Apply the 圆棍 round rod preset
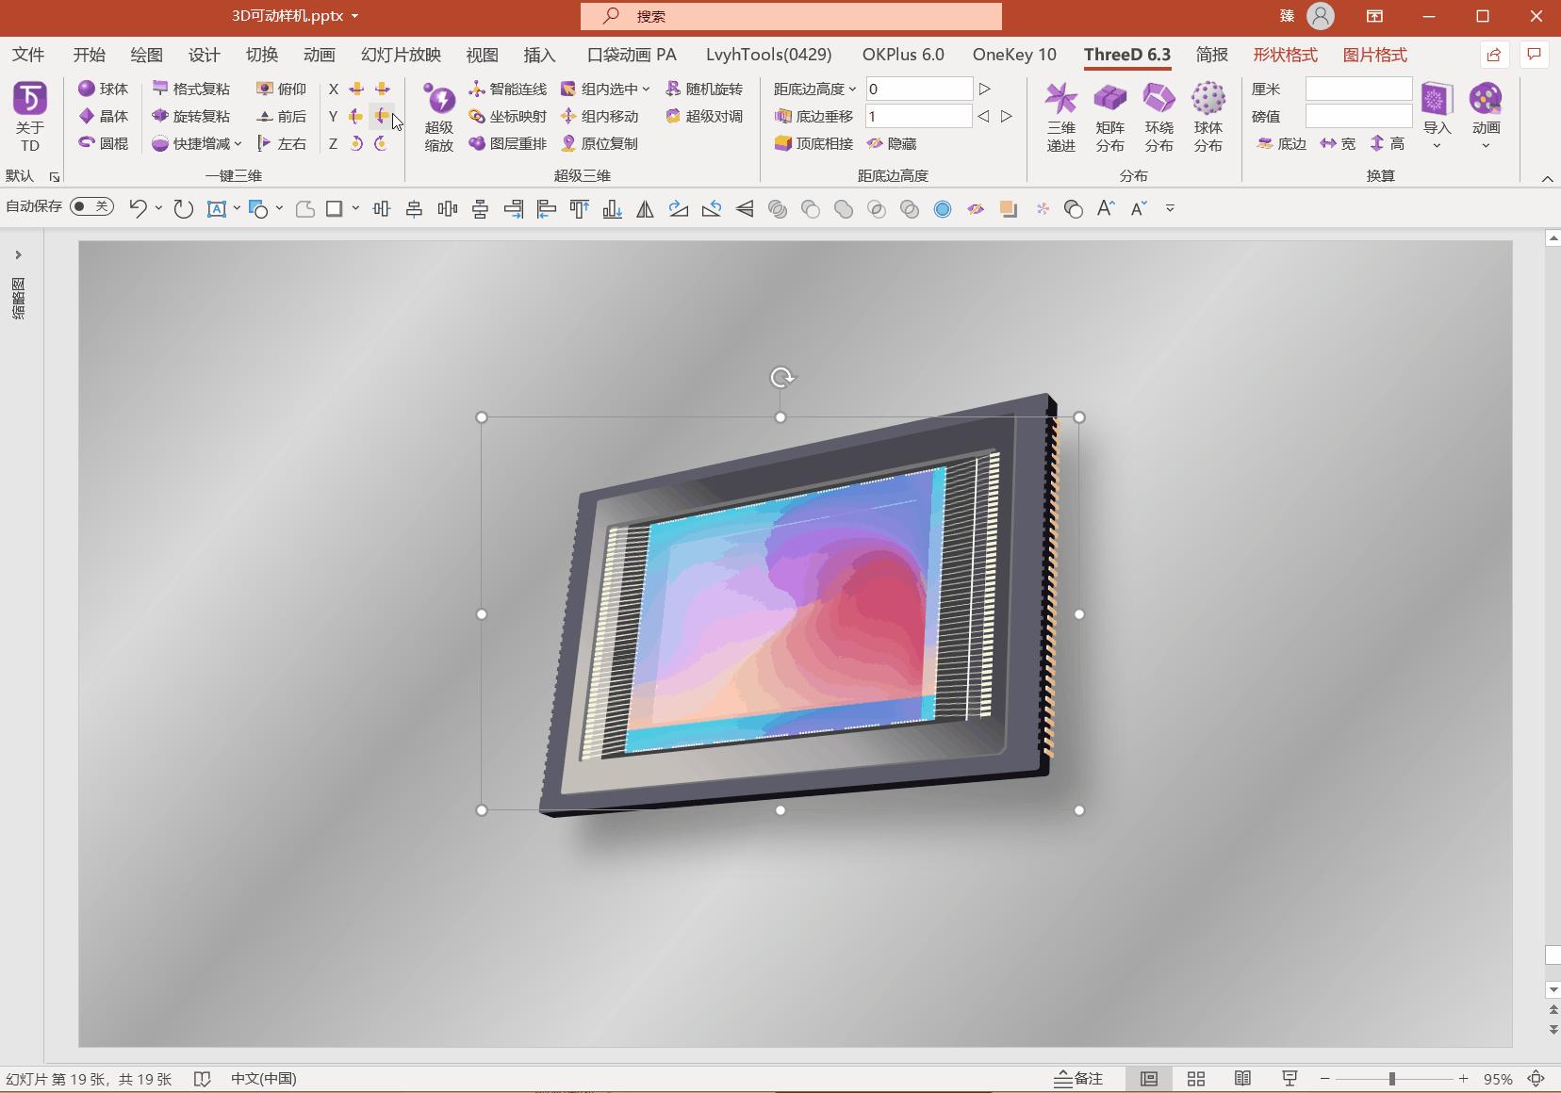The image size is (1561, 1093). [x=104, y=143]
